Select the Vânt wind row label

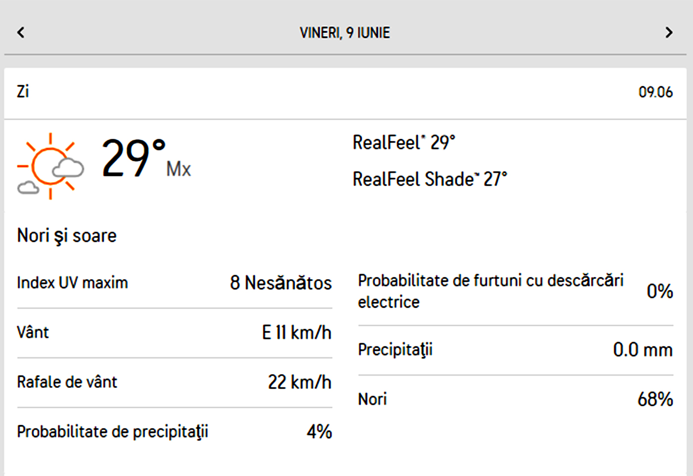33,332
